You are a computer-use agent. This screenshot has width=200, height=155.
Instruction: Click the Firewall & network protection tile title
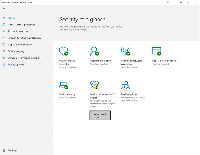(131, 62)
